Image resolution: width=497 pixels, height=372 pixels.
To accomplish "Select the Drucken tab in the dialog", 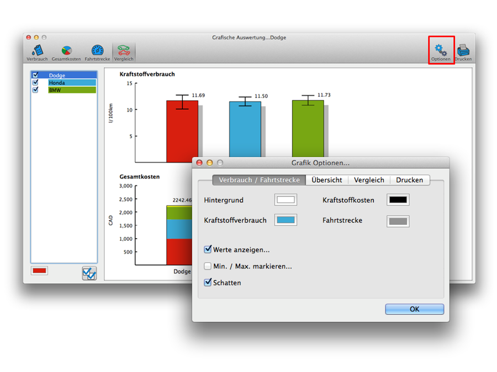I will coord(409,180).
